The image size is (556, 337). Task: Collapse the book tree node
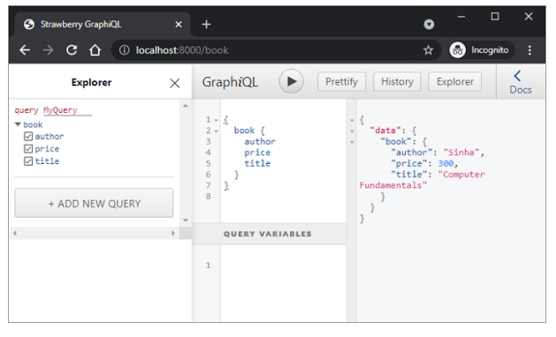pyautogui.click(x=18, y=124)
